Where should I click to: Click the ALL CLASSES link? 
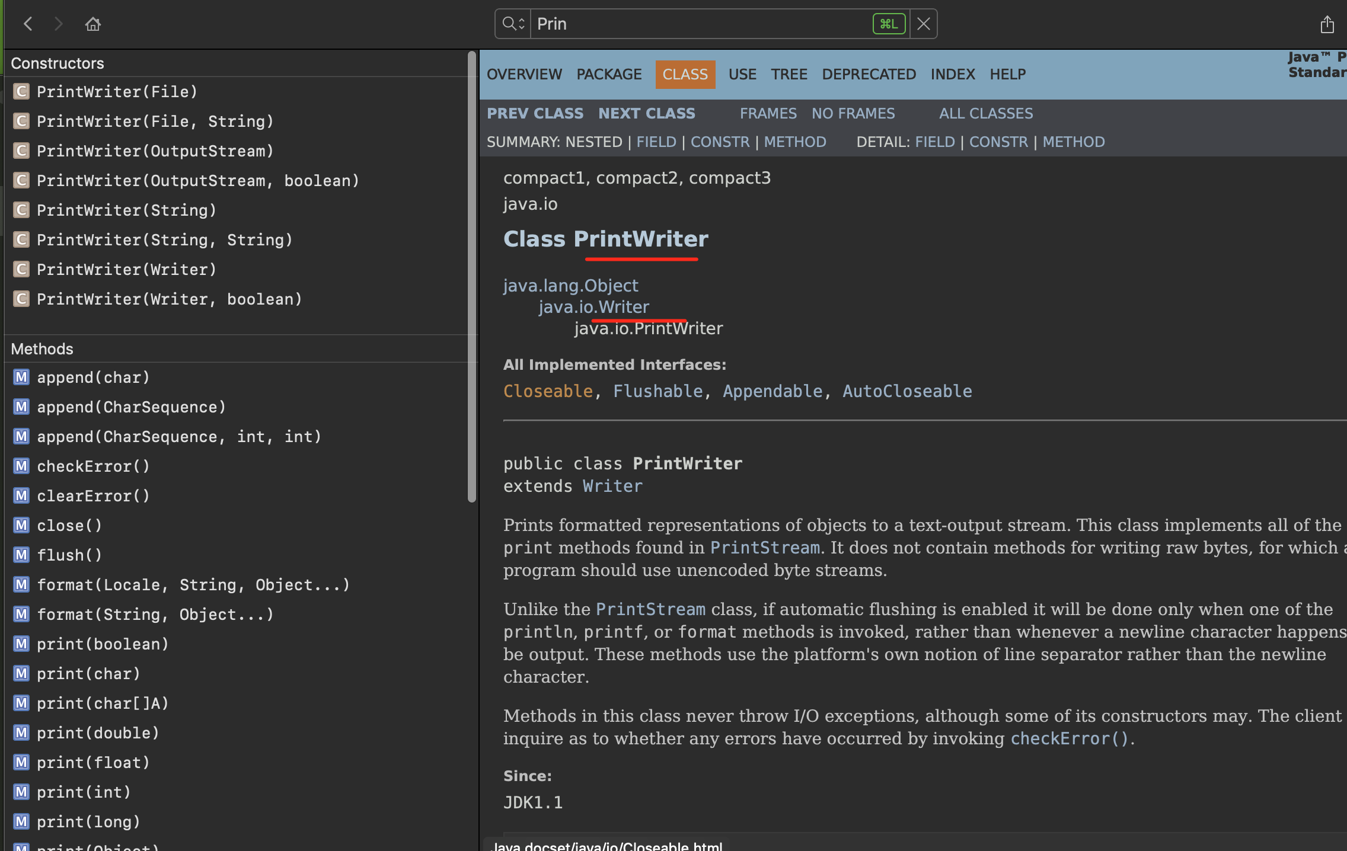tap(985, 113)
